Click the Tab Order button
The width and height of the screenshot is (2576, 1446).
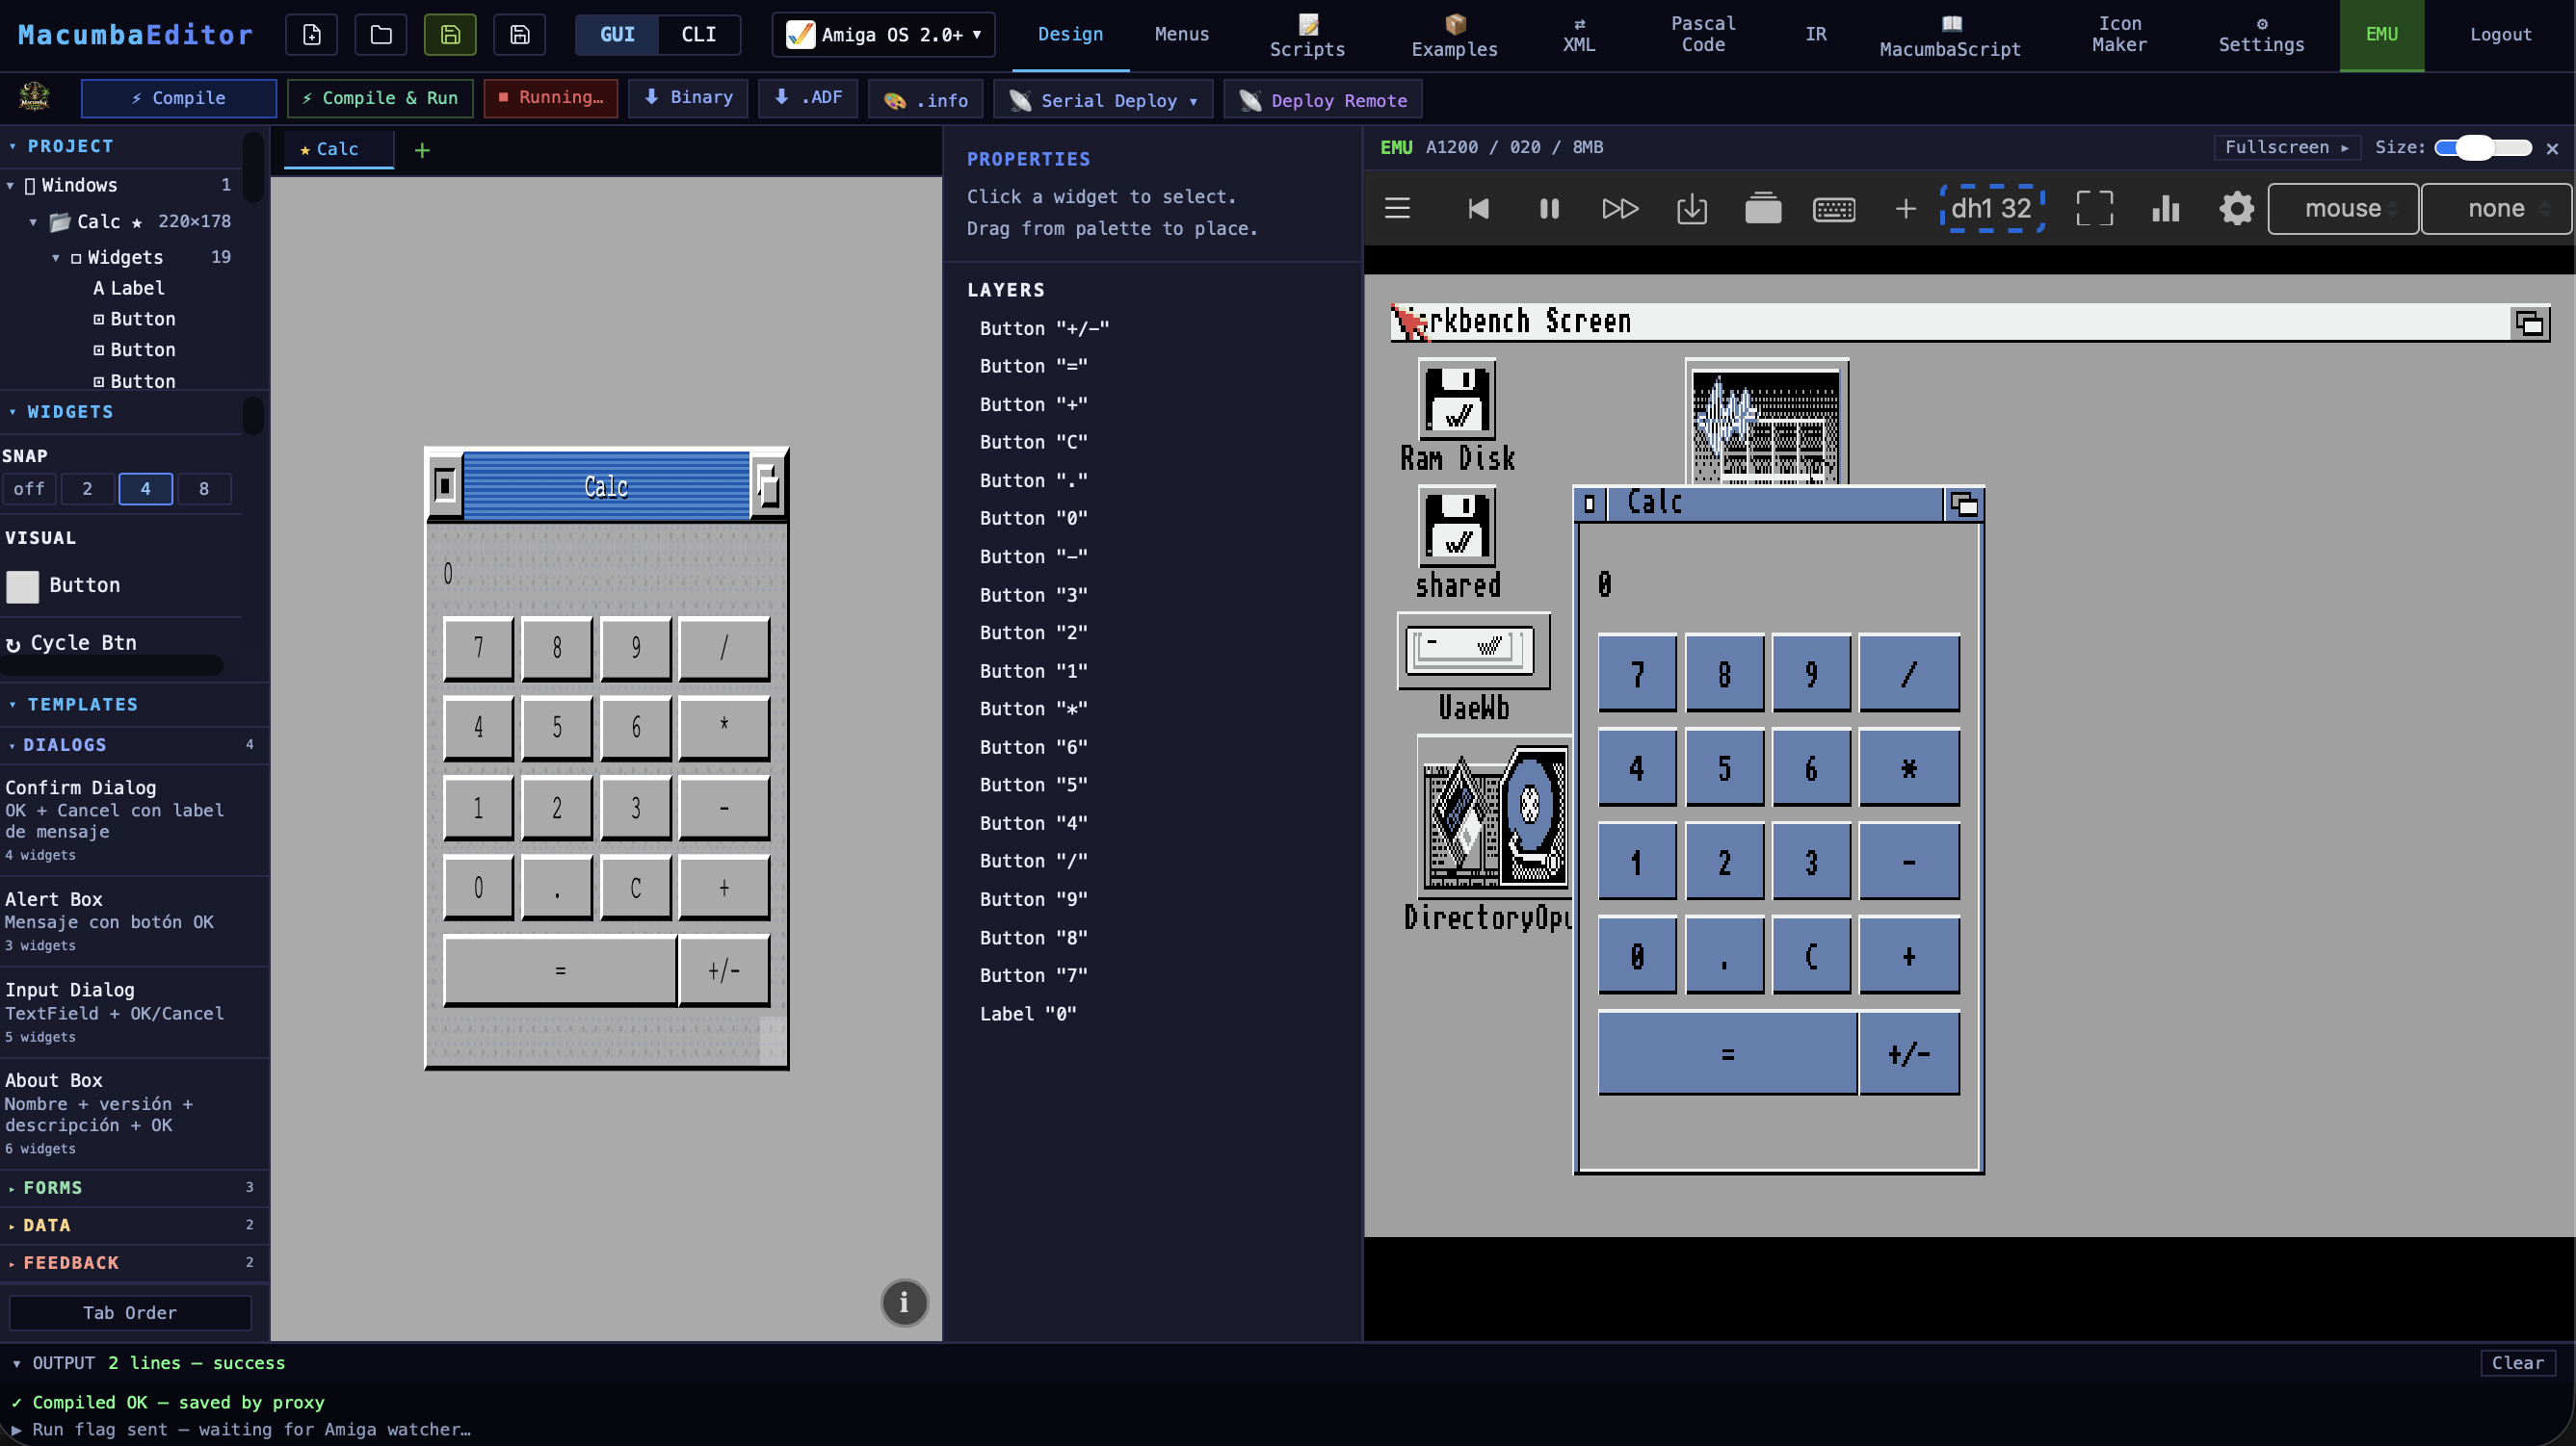(x=130, y=1312)
